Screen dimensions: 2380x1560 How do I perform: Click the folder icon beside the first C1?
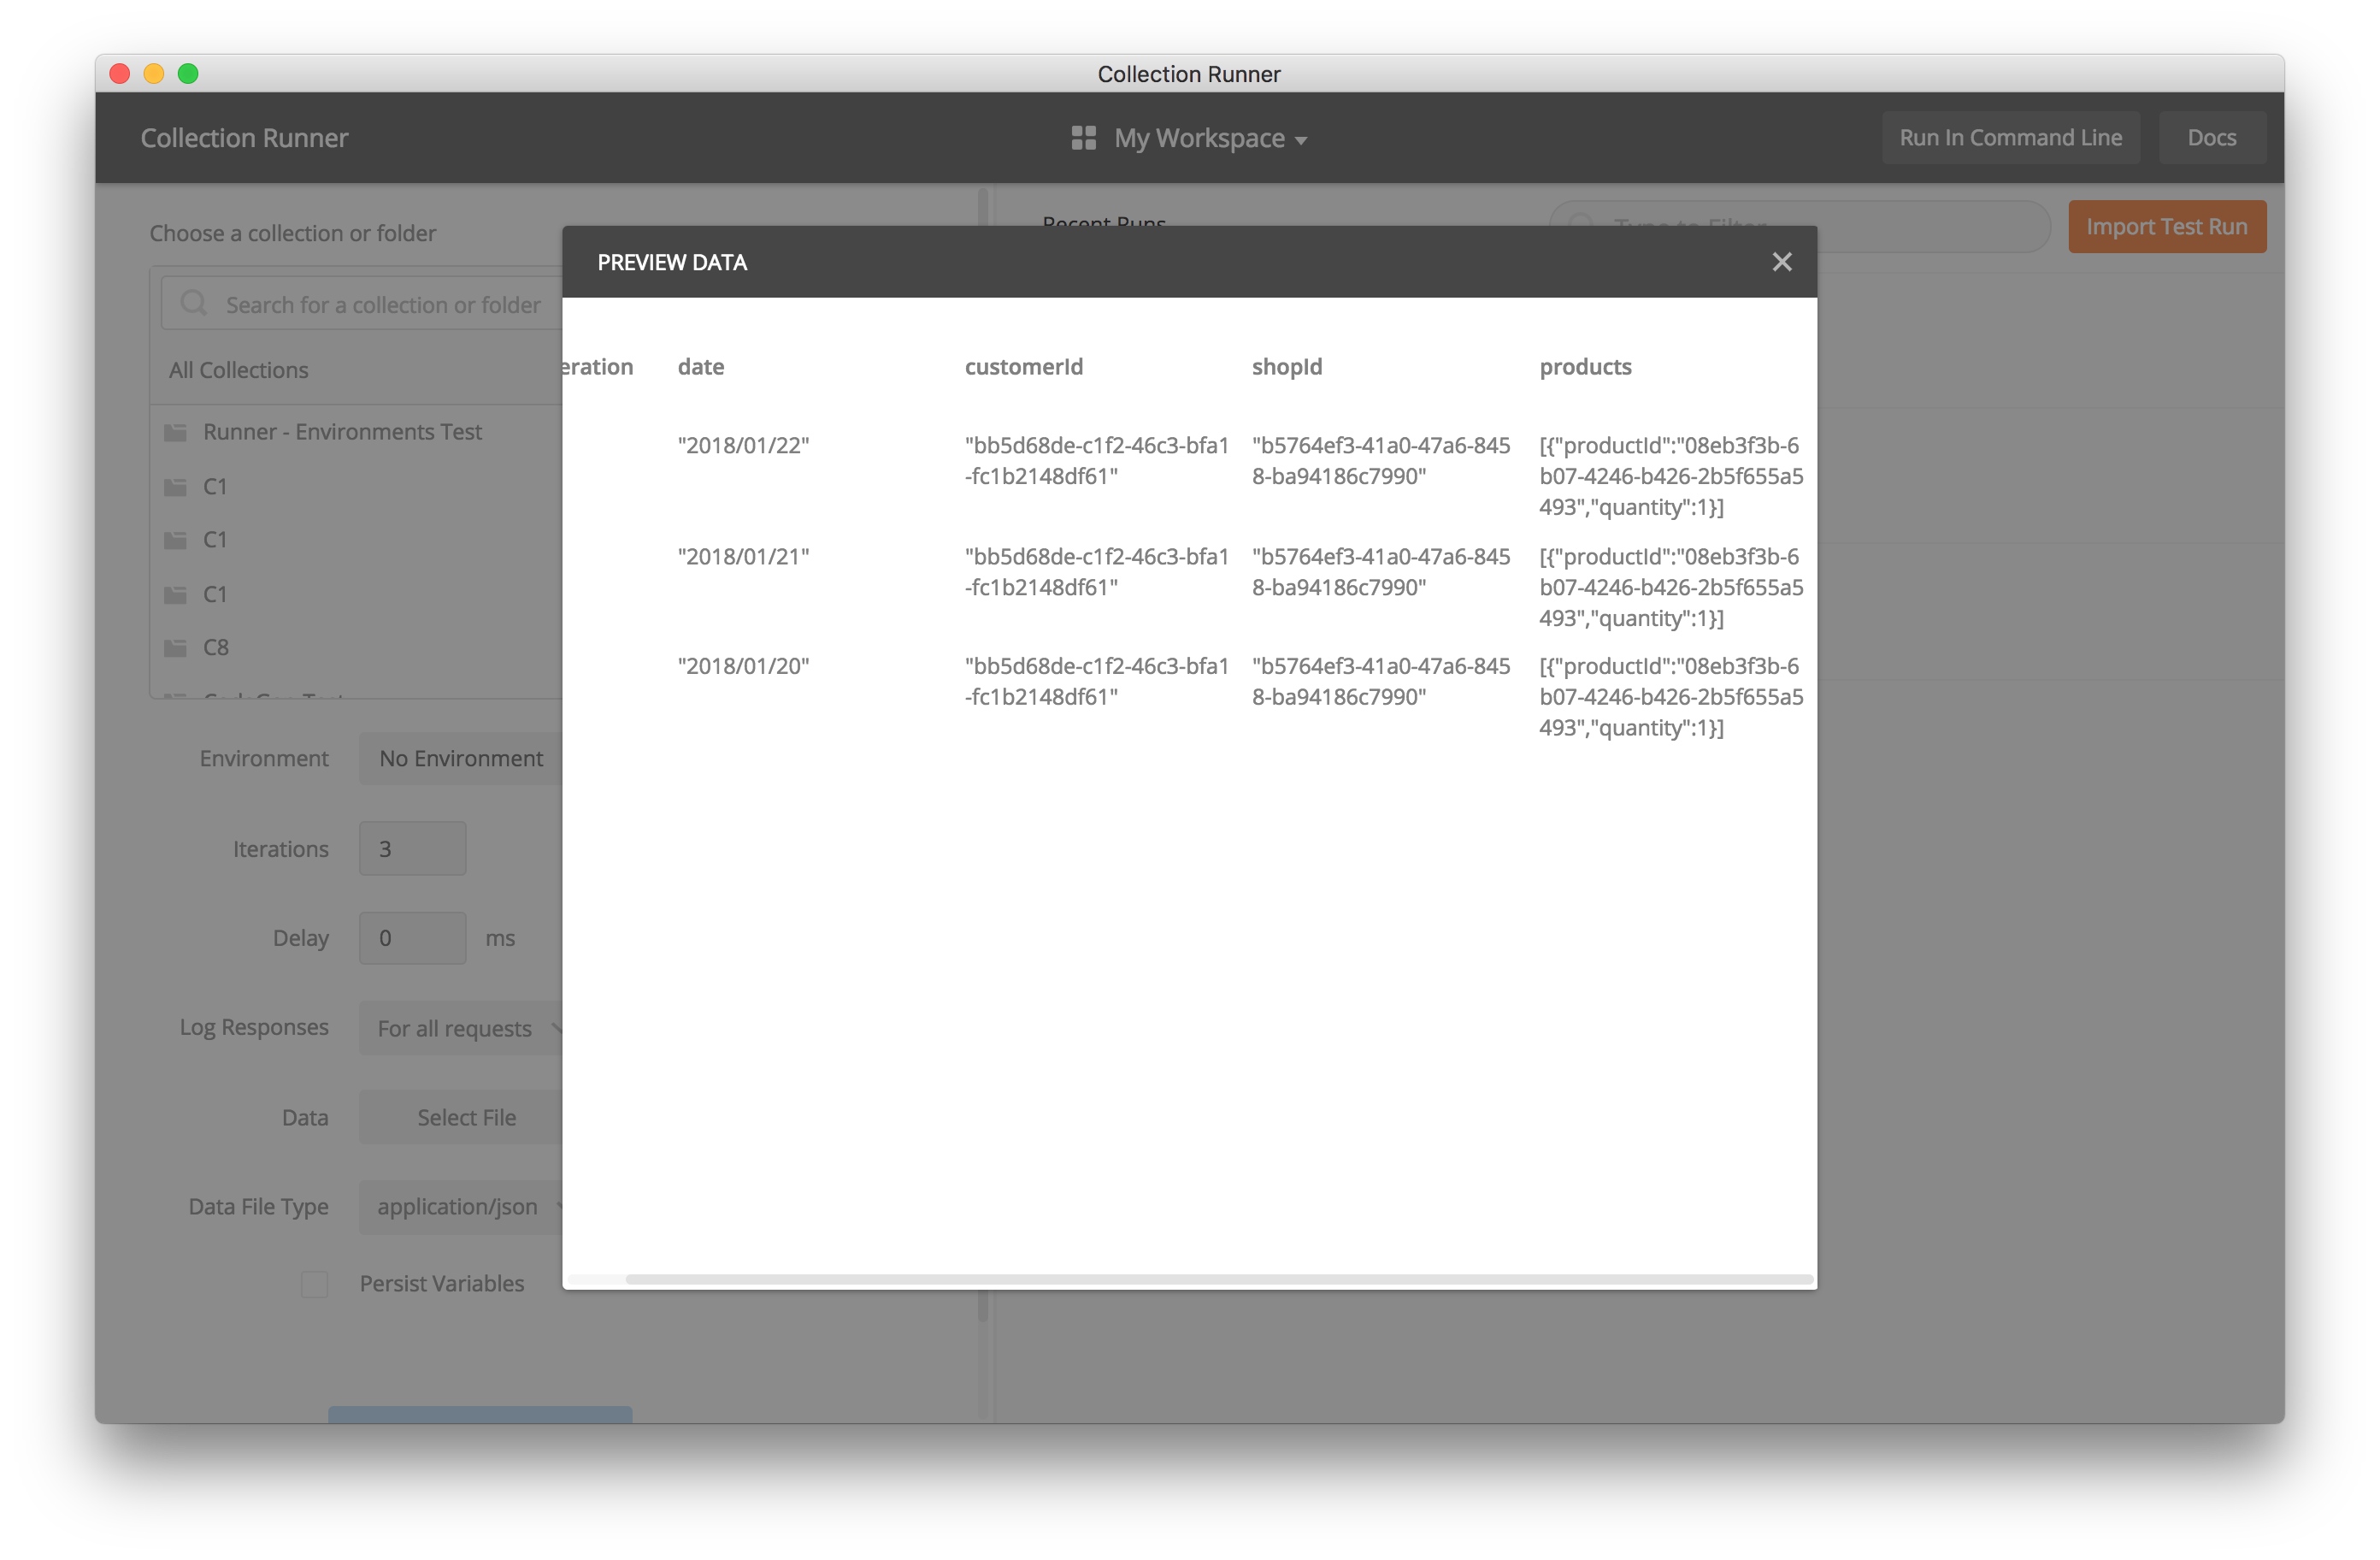click(175, 485)
